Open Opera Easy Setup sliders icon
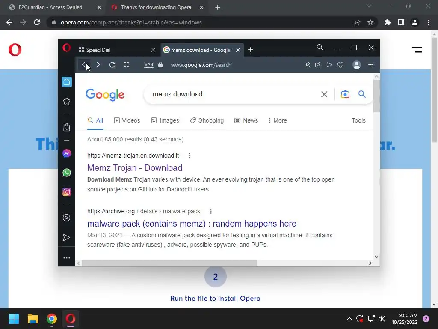 (371, 65)
